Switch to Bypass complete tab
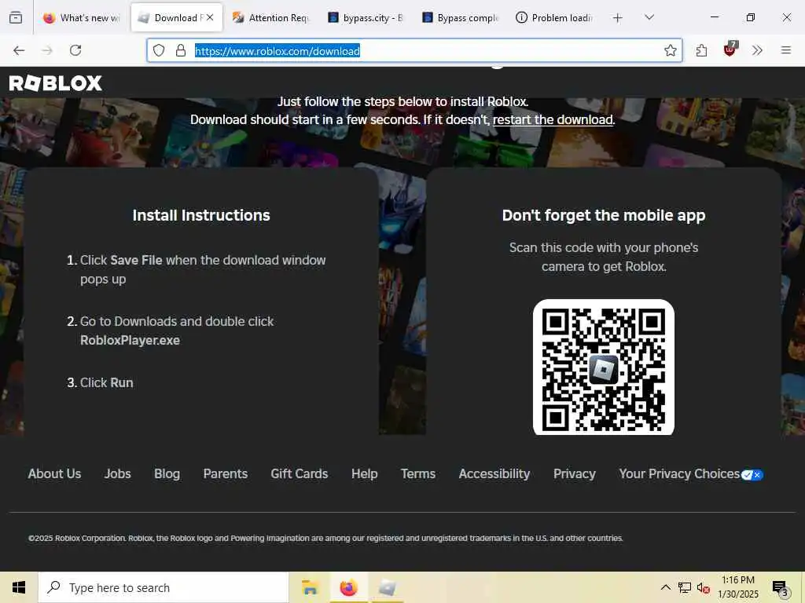The image size is (805, 603). 460,18
